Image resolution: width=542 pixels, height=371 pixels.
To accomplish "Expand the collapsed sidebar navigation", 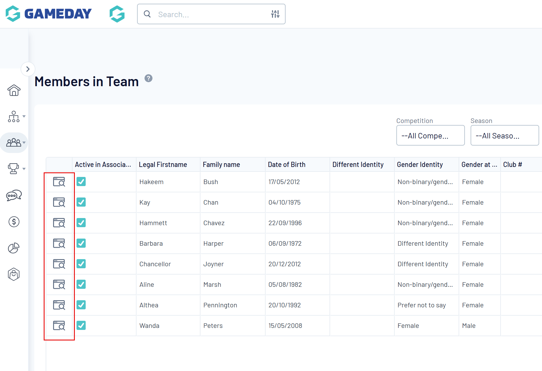I will (x=28, y=69).
